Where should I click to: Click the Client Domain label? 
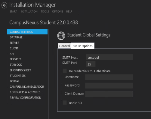74,94
